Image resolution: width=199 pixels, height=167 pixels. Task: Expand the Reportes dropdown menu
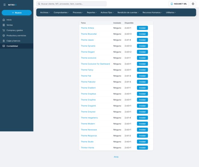point(92,12)
